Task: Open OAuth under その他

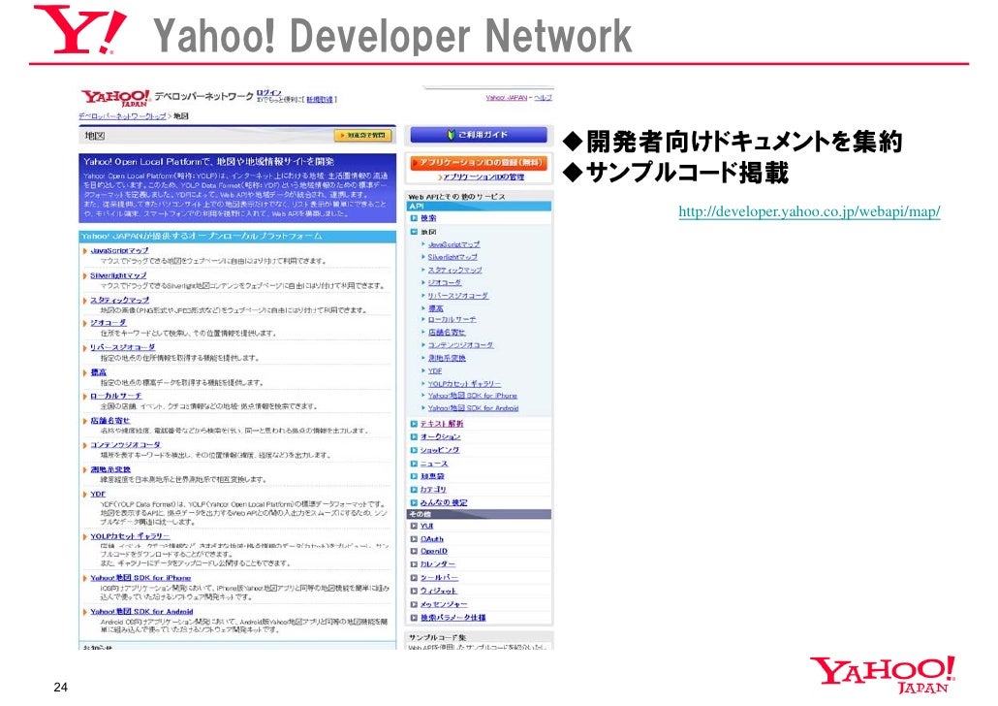Action: click(x=431, y=539)
